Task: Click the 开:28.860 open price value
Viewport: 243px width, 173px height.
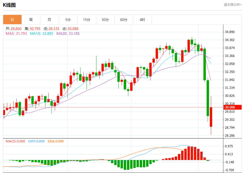Action: pyautogui.click(x=14, y=29)
